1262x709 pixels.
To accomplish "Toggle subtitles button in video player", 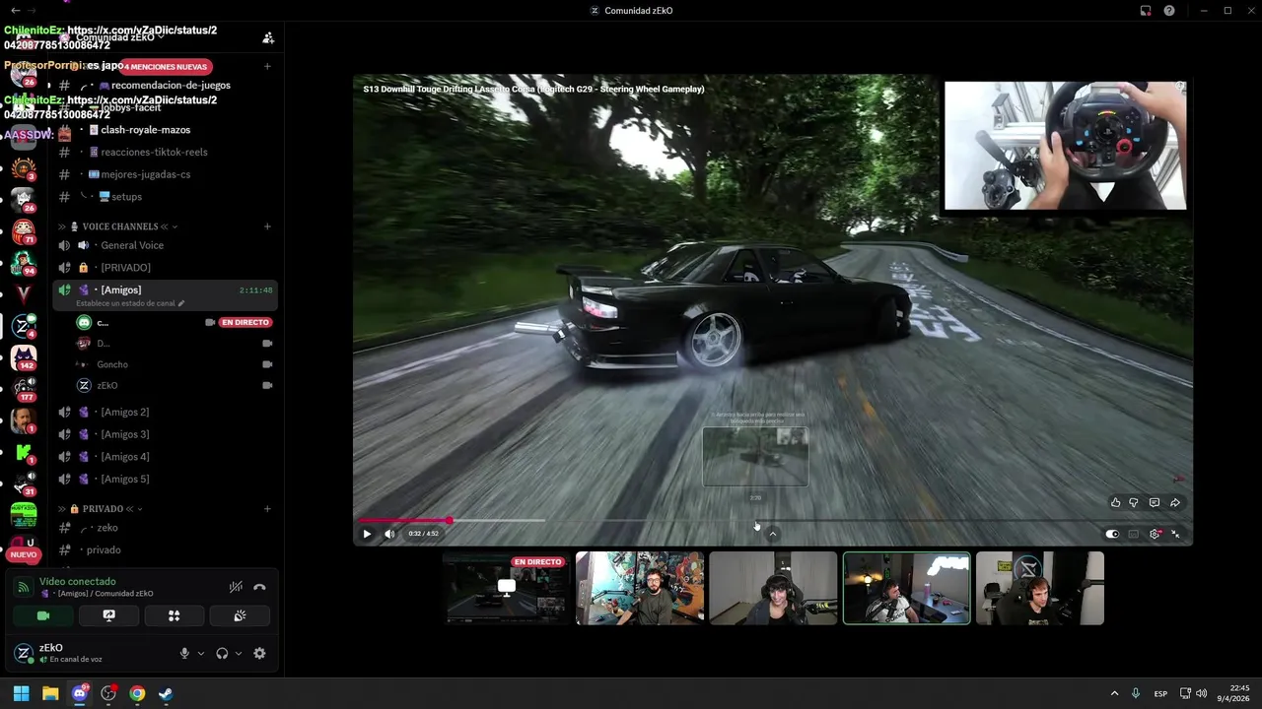I will (1134, 534).
